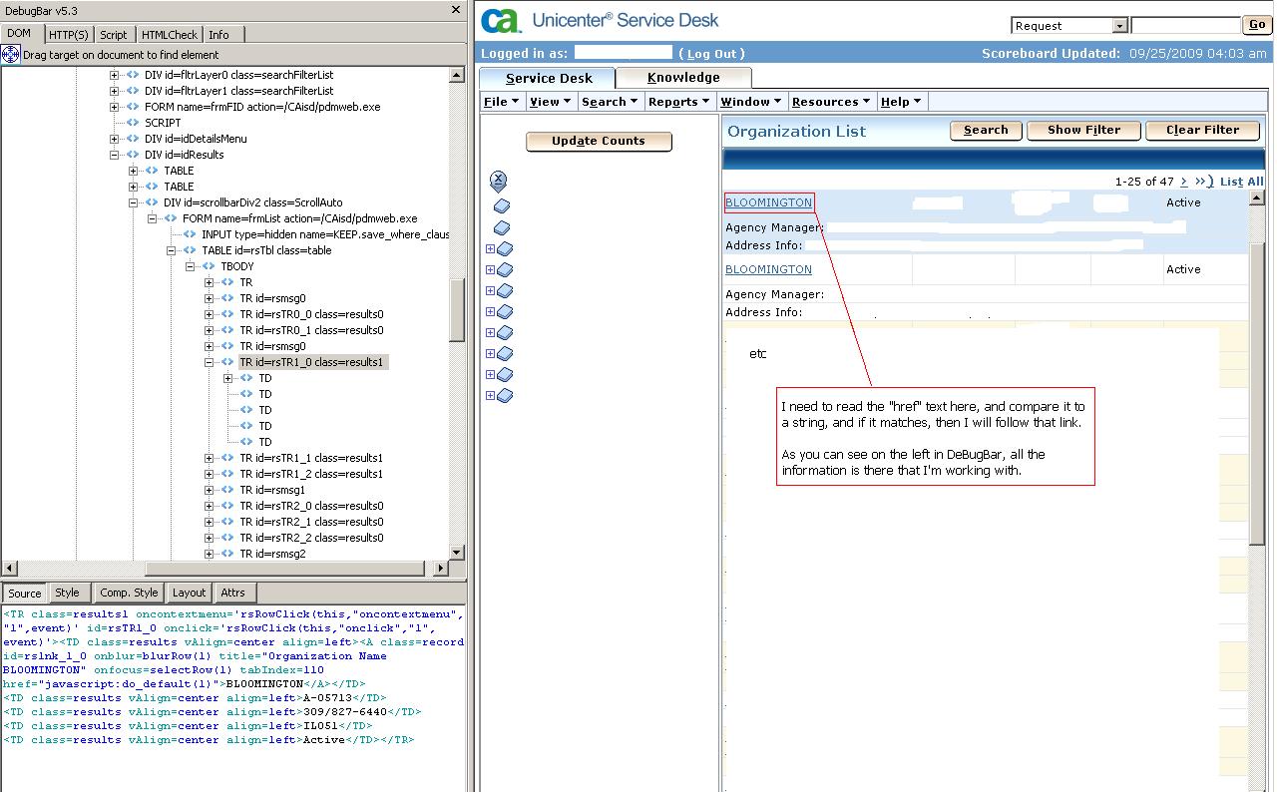Switch to the HTMLCheck tab in DebugBar
This screenshot has width=1277, height=792.
pyautogui.click(x=169, y=34)
